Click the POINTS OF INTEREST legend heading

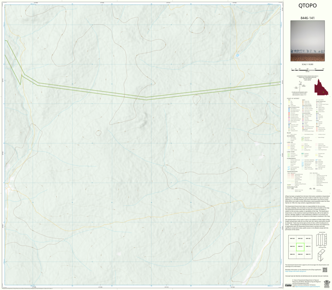293,99
